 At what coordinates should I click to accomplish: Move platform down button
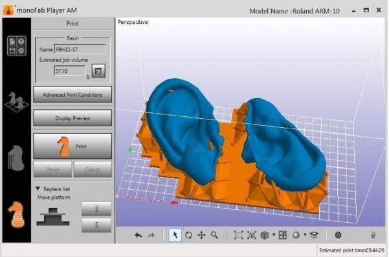96,225
